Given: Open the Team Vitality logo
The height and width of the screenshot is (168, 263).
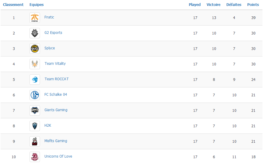Looking at the screenshot, I should click(x=35, y=64).
